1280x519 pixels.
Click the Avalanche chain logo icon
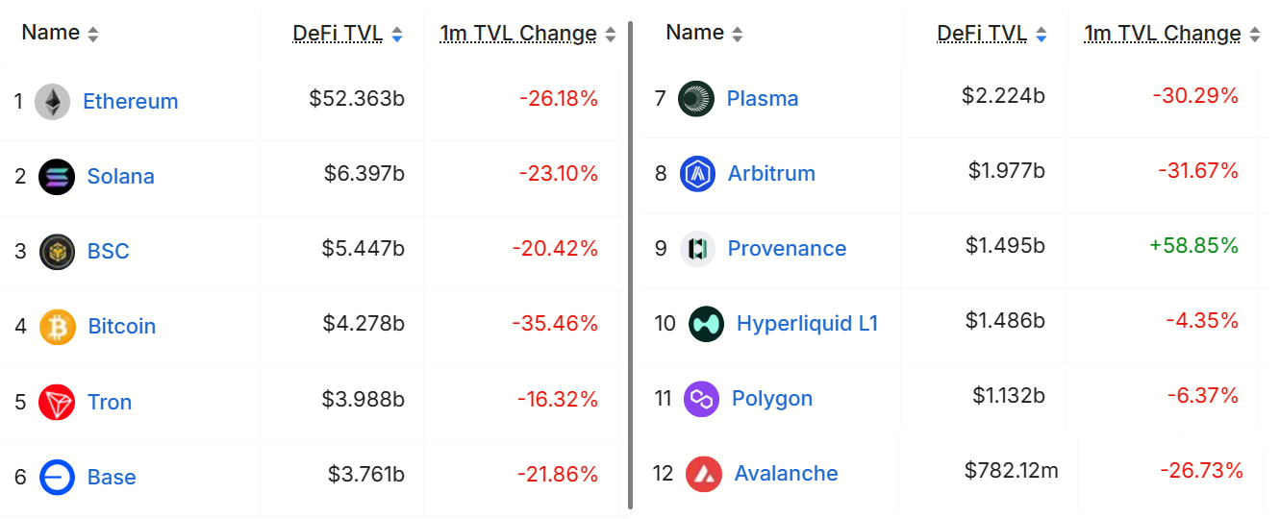tap(705, 474)
